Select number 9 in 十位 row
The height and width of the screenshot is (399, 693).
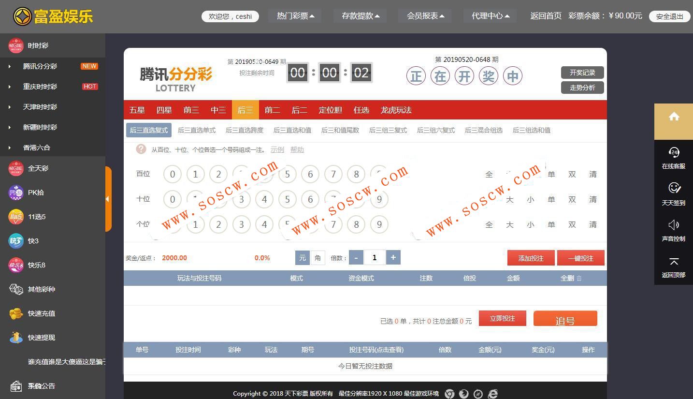379,199
